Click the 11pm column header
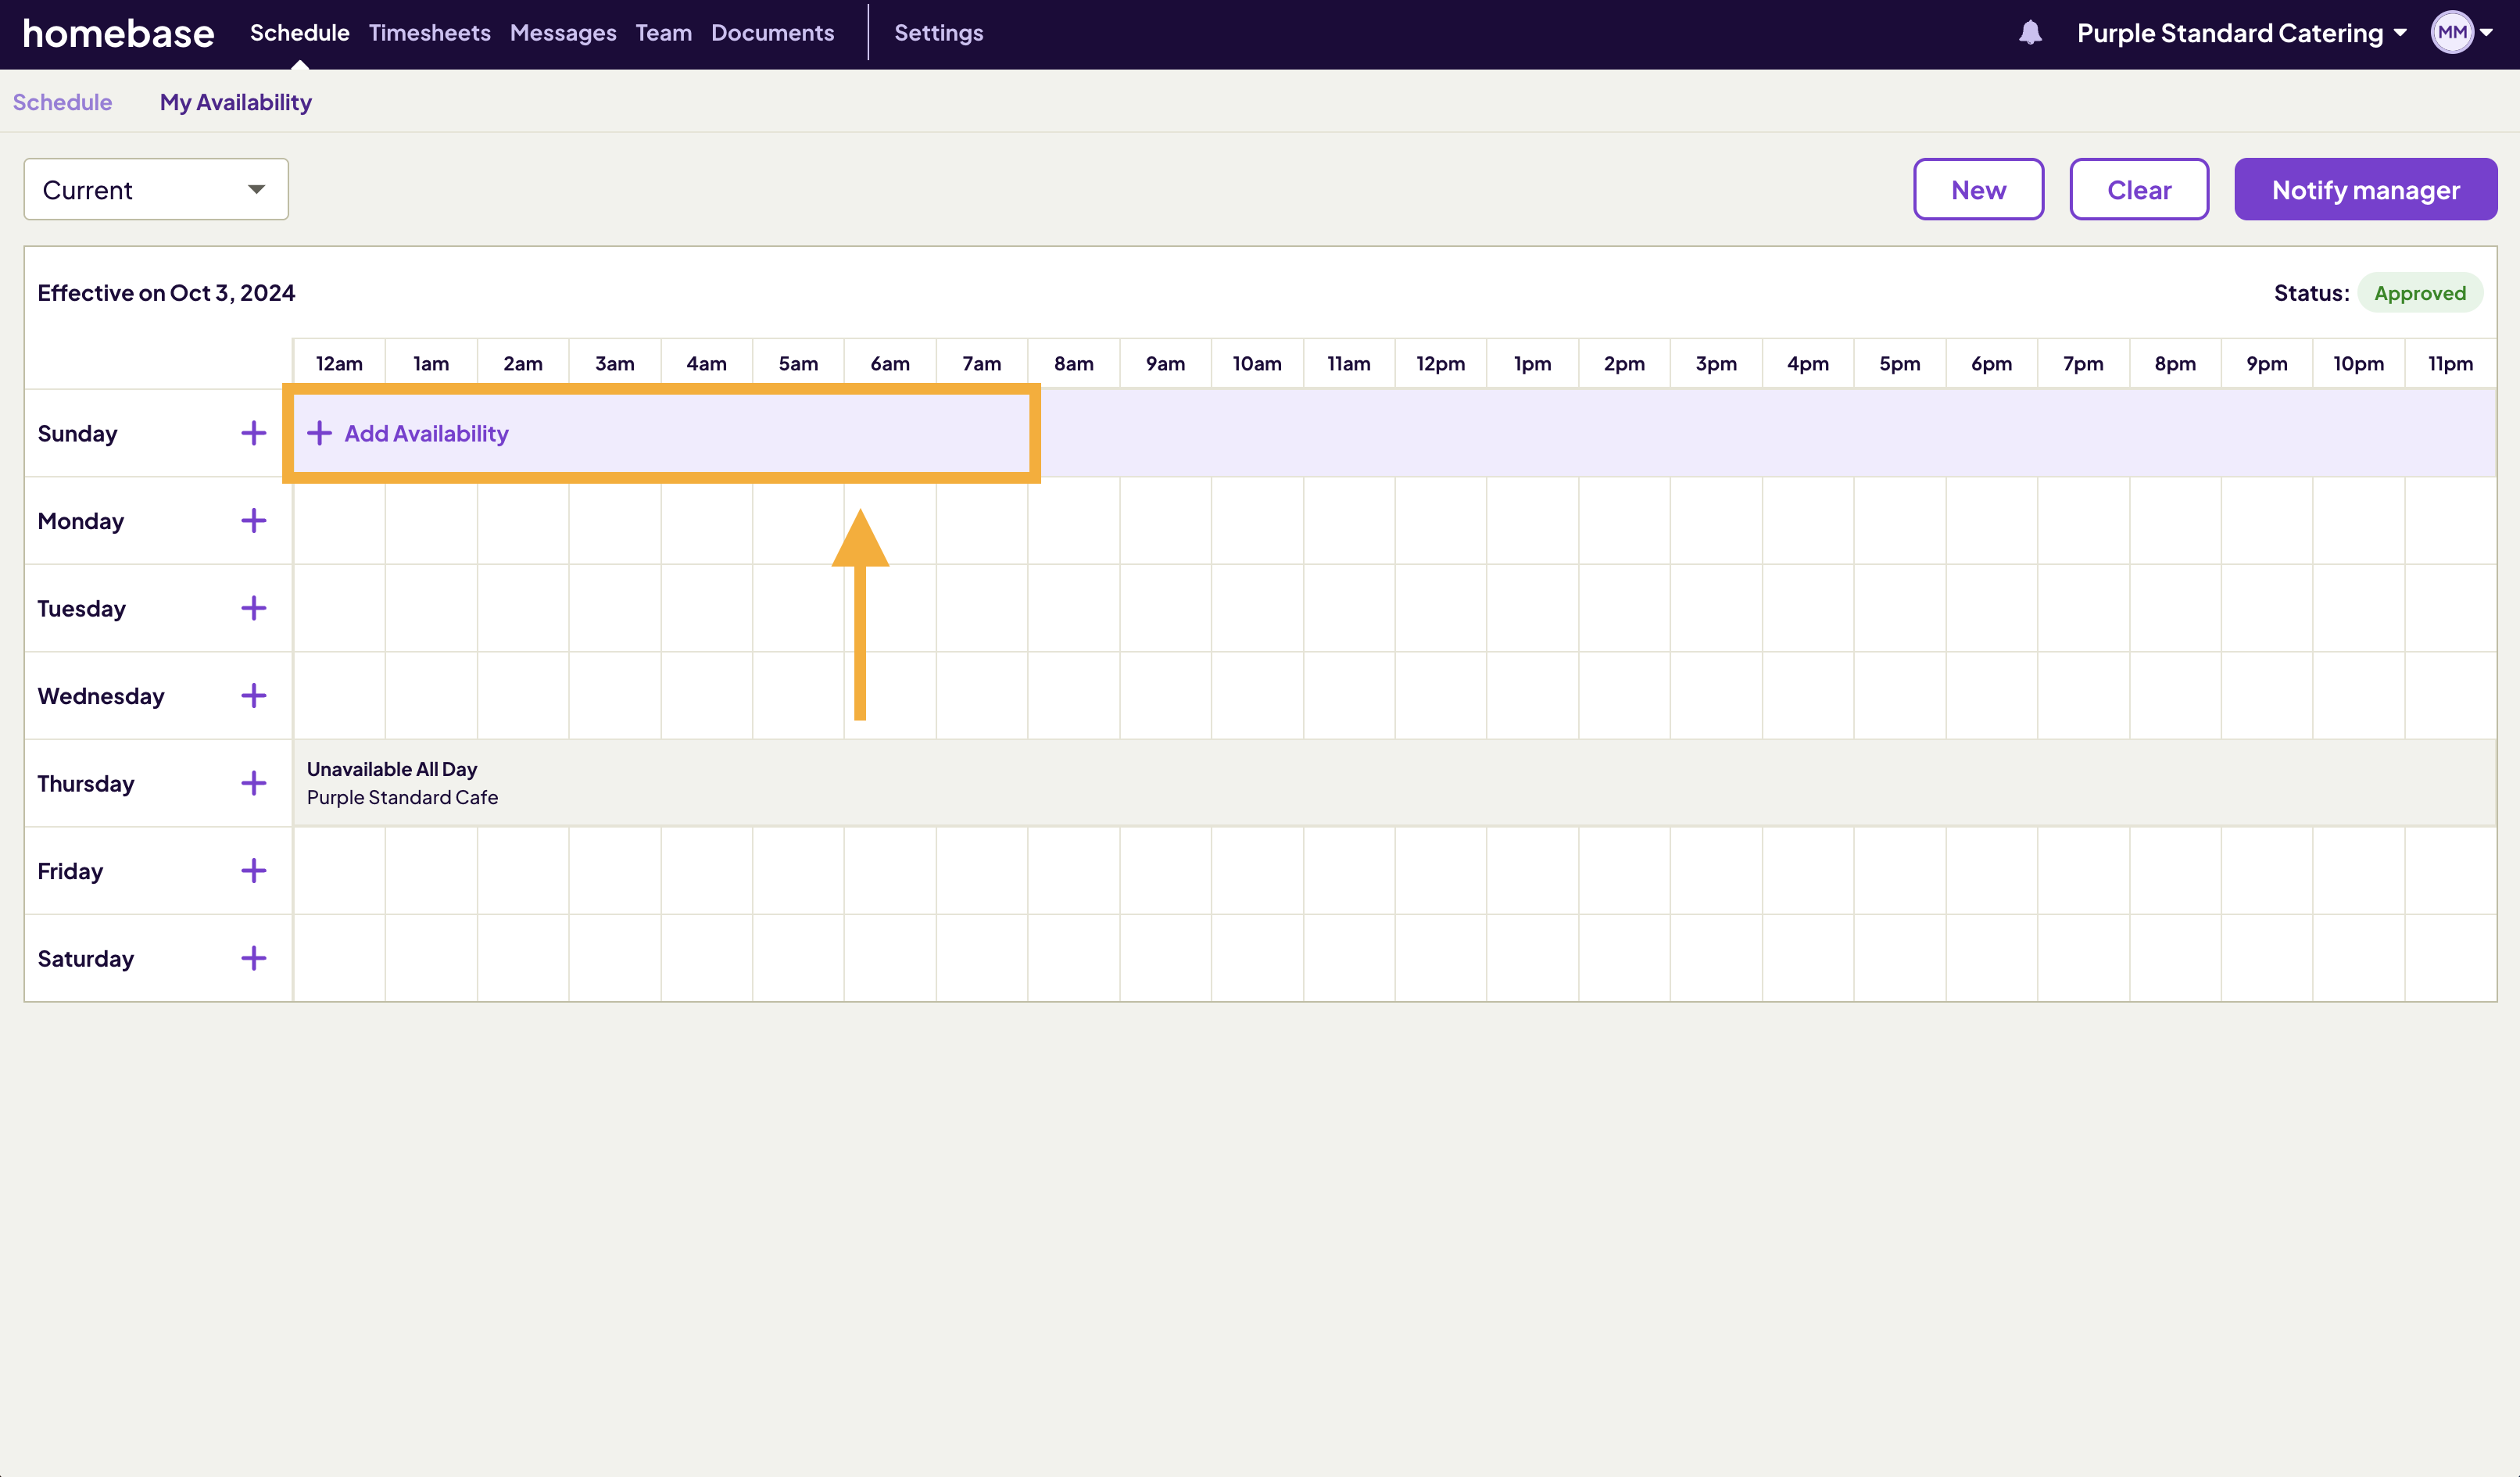 point(2450,364)
